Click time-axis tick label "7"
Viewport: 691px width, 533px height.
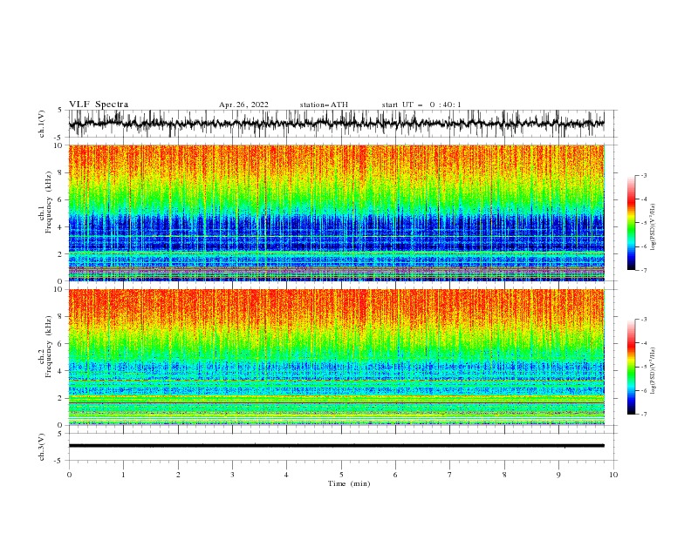click(450, 475)
